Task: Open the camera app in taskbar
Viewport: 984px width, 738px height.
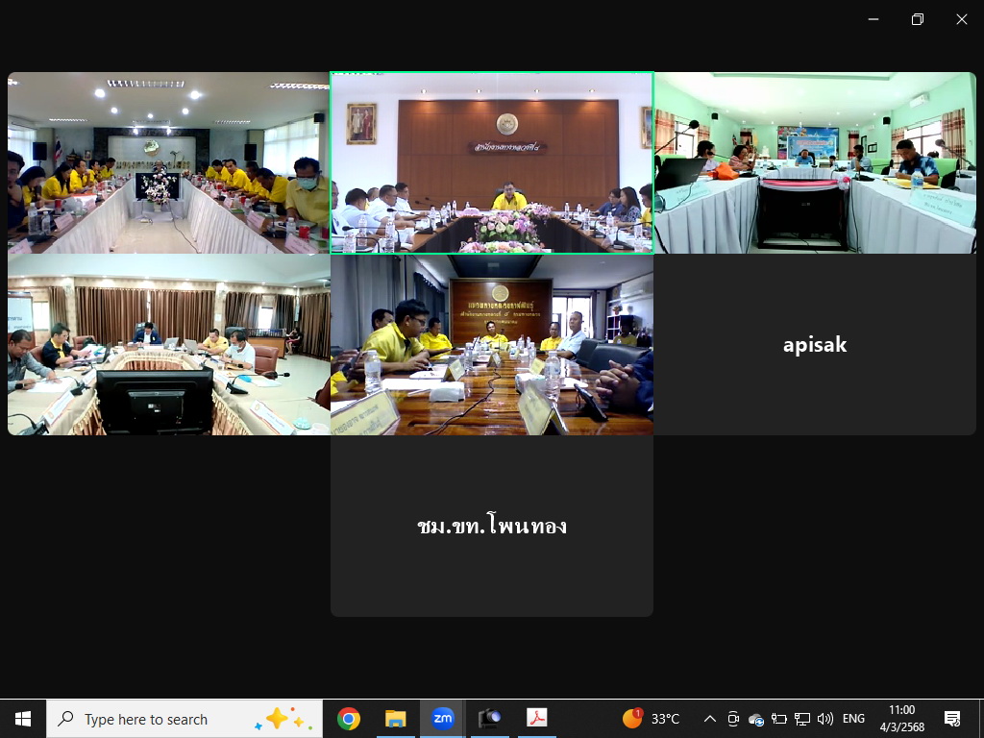Action: 489,719
